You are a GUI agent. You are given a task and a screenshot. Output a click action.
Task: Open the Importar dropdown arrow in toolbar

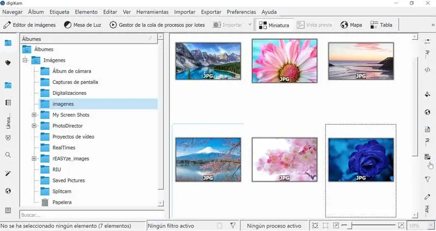[250, 25]
